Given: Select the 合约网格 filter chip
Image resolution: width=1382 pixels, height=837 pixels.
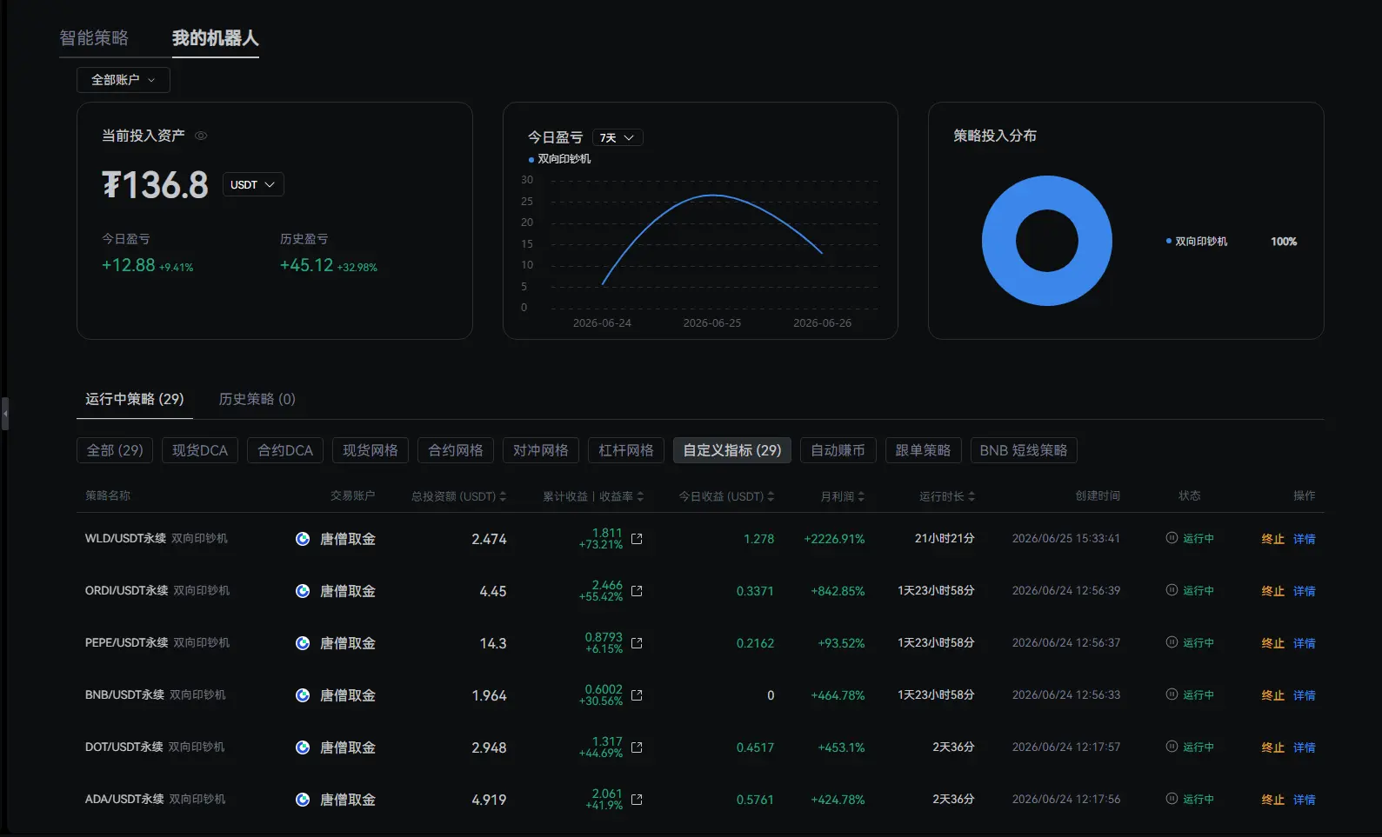Looking at the screenshot, I should coord(456,450).
